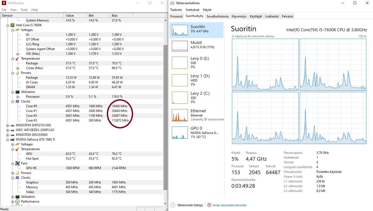373x211 pixels.
Task: Expand the Cores (Max) temperature entry
Action: 18,68
